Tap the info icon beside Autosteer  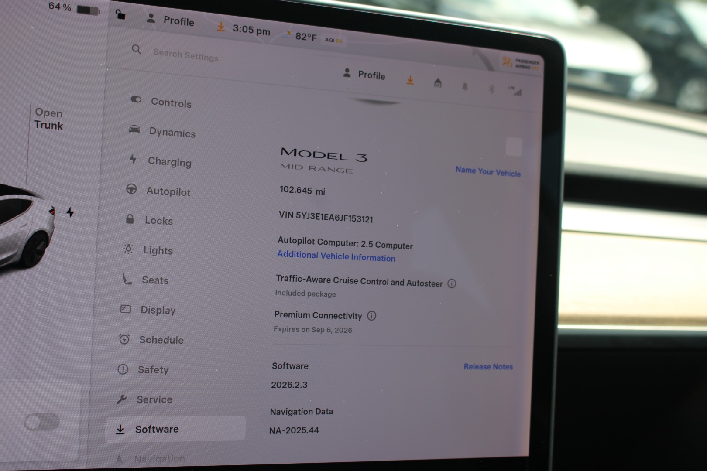(452, 283)
